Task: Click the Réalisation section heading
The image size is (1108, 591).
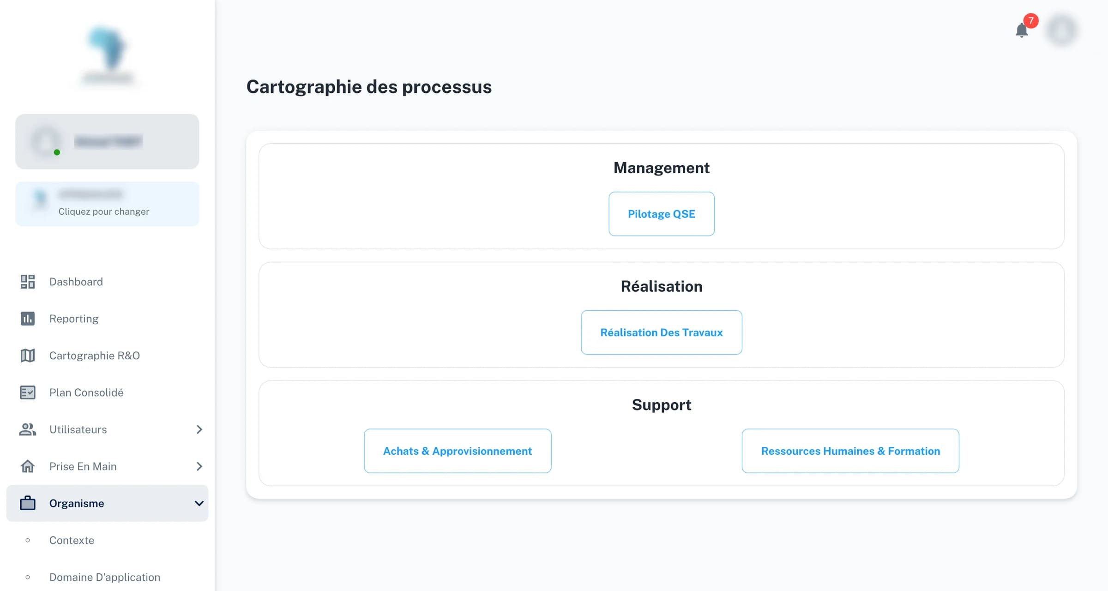Action: (661, 286)
